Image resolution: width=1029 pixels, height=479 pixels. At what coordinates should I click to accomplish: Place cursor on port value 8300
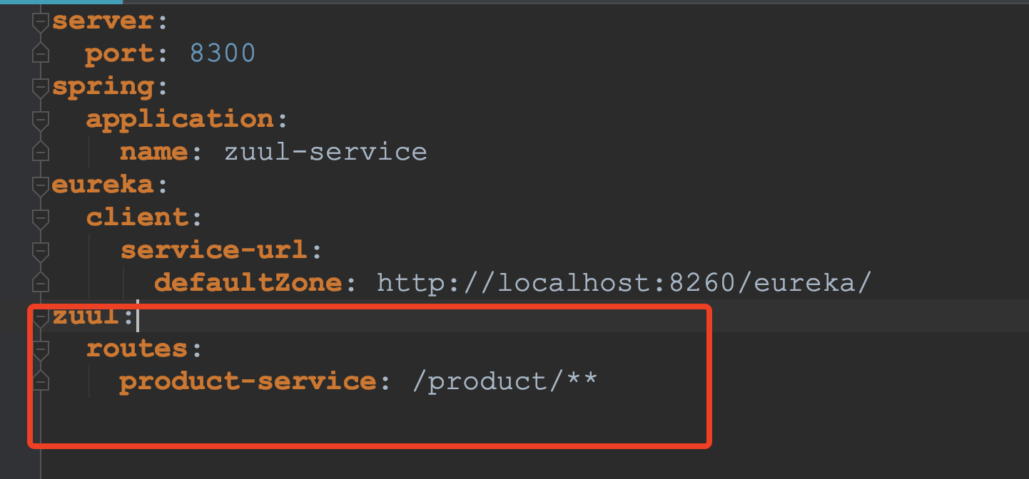tap(223, 53)
